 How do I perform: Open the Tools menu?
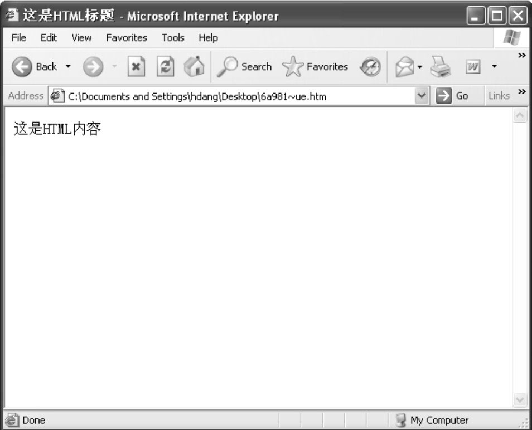(173, 38)
